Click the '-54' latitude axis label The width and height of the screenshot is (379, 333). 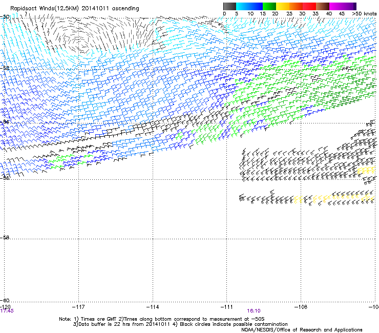pos(5,121)
